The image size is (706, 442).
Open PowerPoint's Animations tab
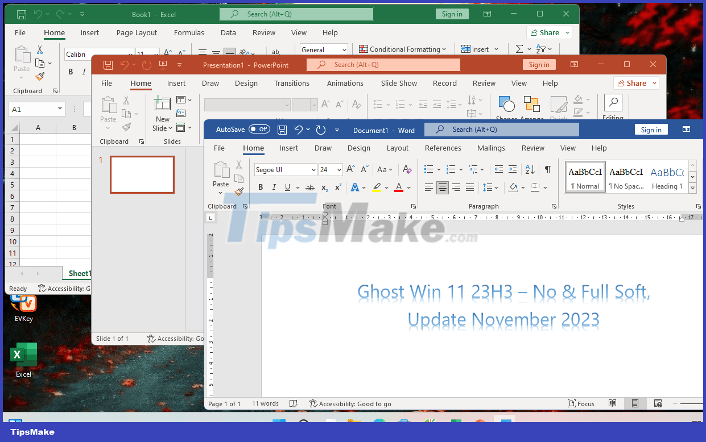tap(345, 83)
